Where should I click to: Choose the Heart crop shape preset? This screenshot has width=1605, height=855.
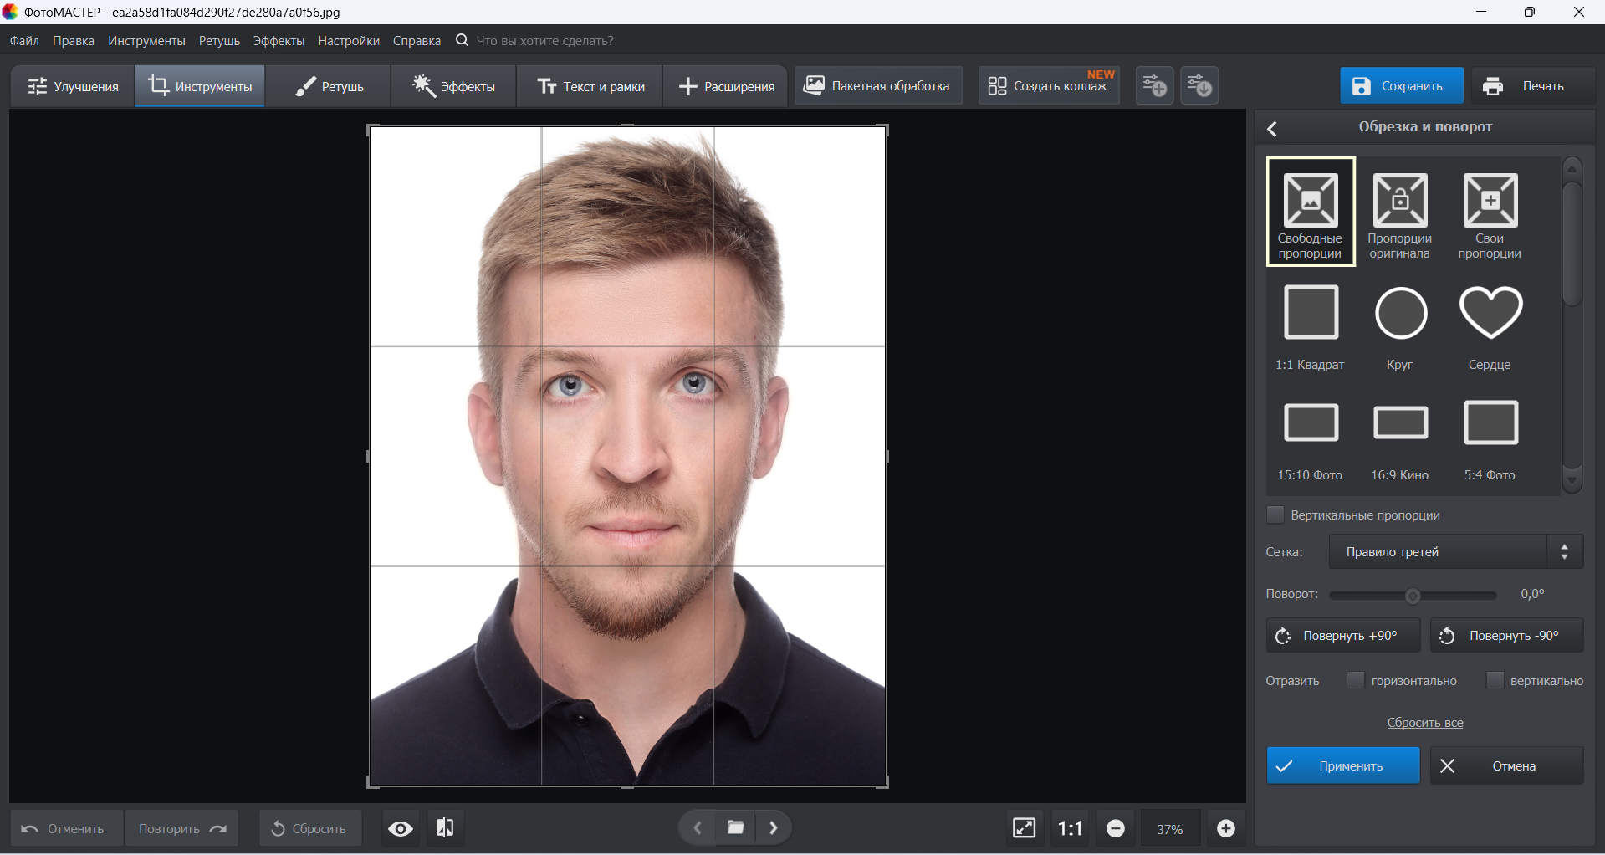click(1490, 314)
